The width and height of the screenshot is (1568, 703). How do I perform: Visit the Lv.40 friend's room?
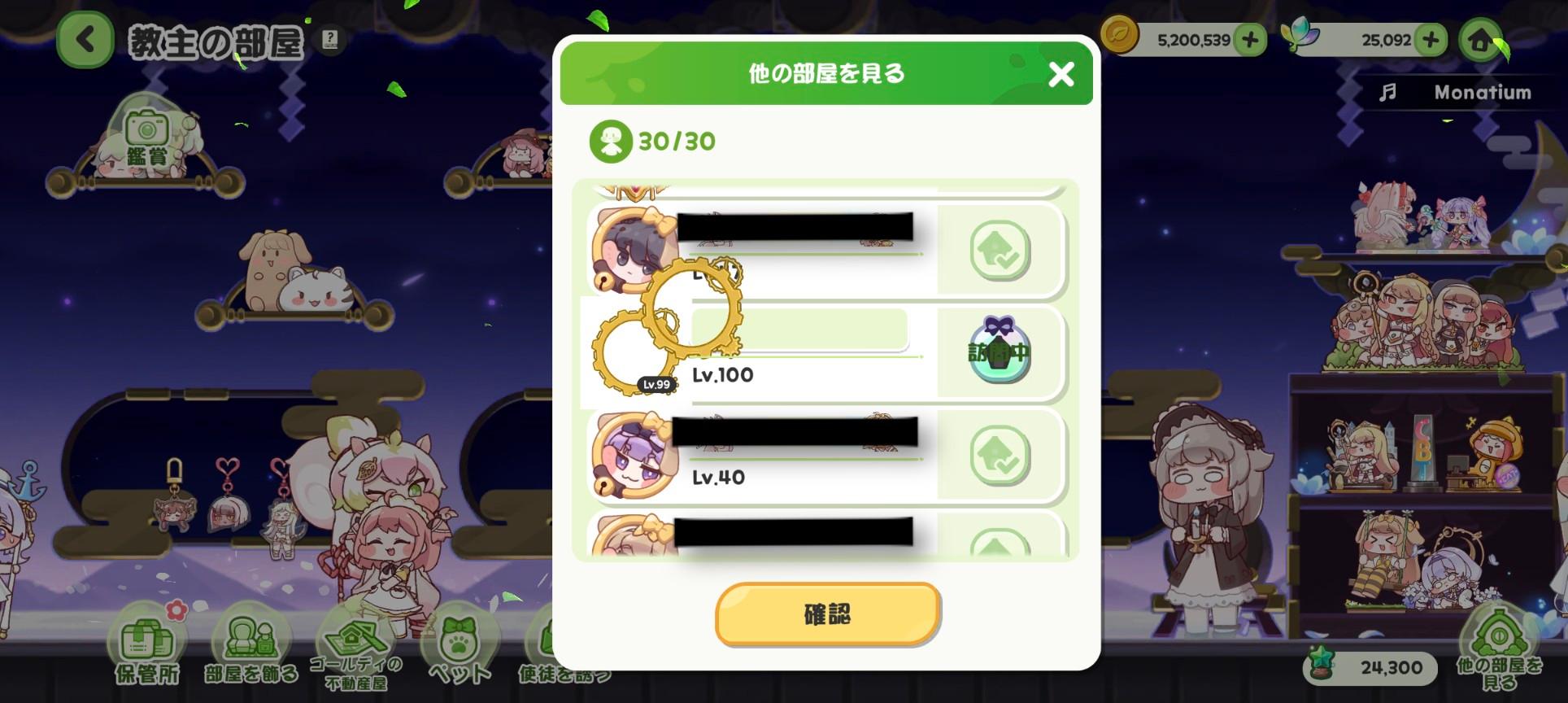point(1000,455)
